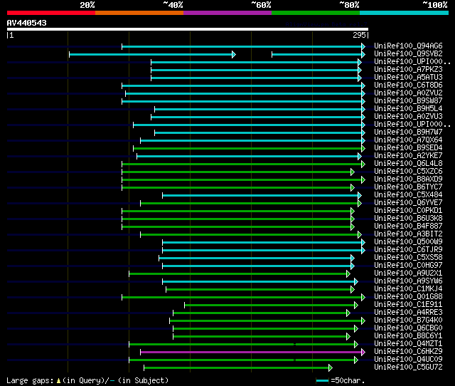Click the query end position label 295
This screenshot has width=455, height=386.
tap(360, 35)
